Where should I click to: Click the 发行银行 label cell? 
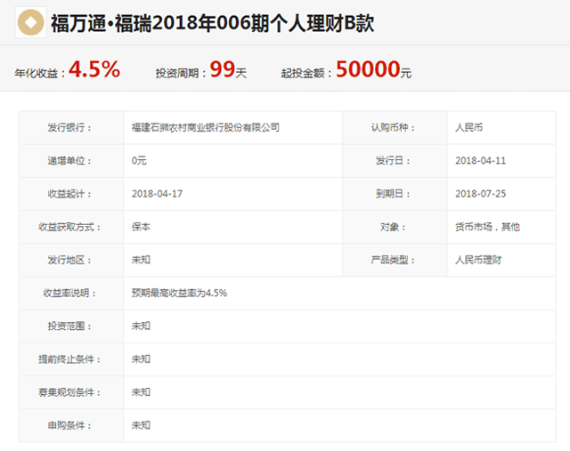tap(71, 128)
